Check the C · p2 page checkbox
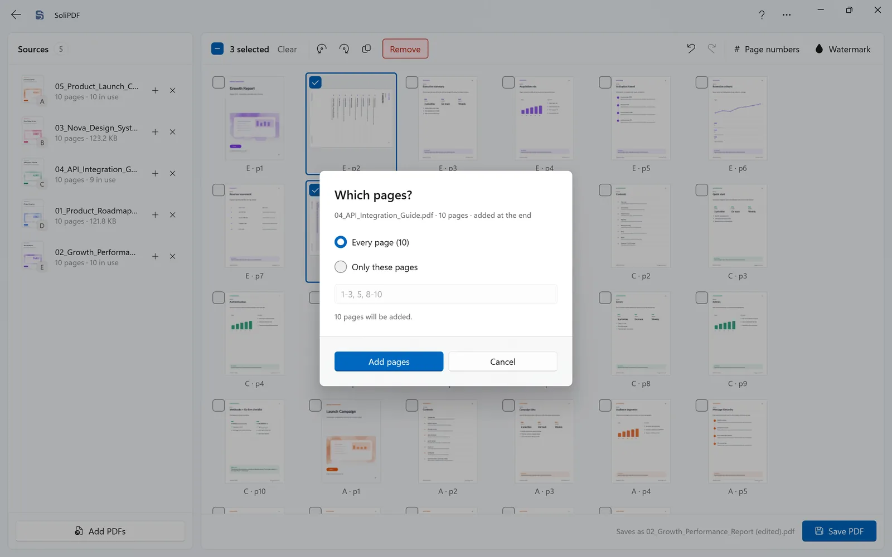The height and width of the screenshot is (557, 892). [x=605, y=190]
